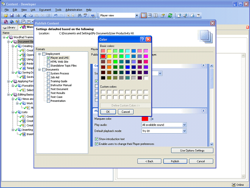Click the red Marquee color swatch
Screen dimensions: 250x188
145,119
